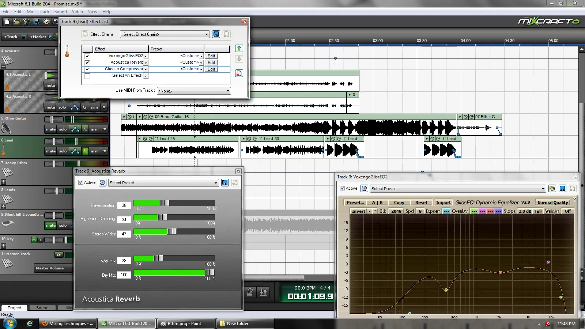Screen dimensions: 585x329
Task: Open the File menu
Action: (x=6, y=12)
